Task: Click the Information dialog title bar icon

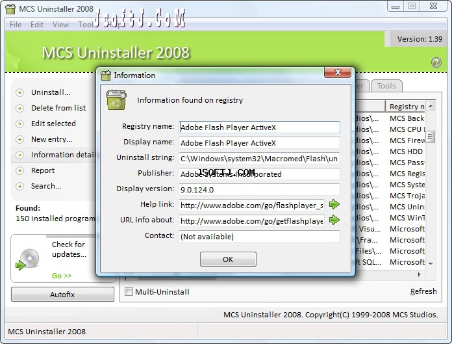Action: (106, 75)
